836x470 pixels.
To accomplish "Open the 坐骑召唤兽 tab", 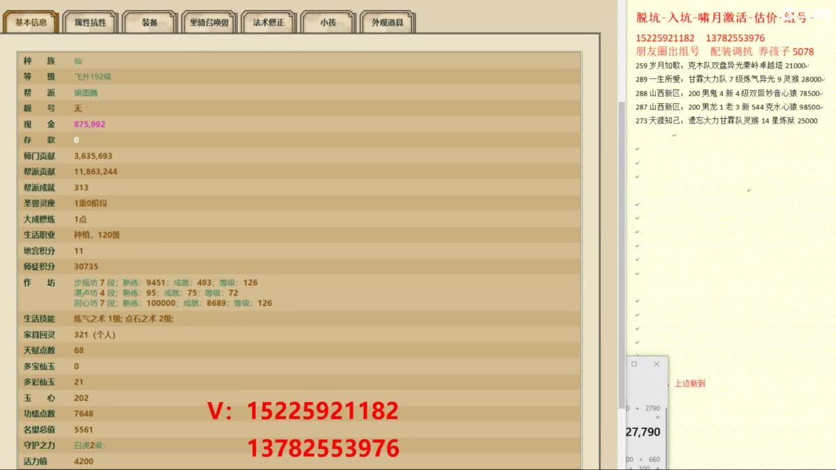I will coord(209,22).
